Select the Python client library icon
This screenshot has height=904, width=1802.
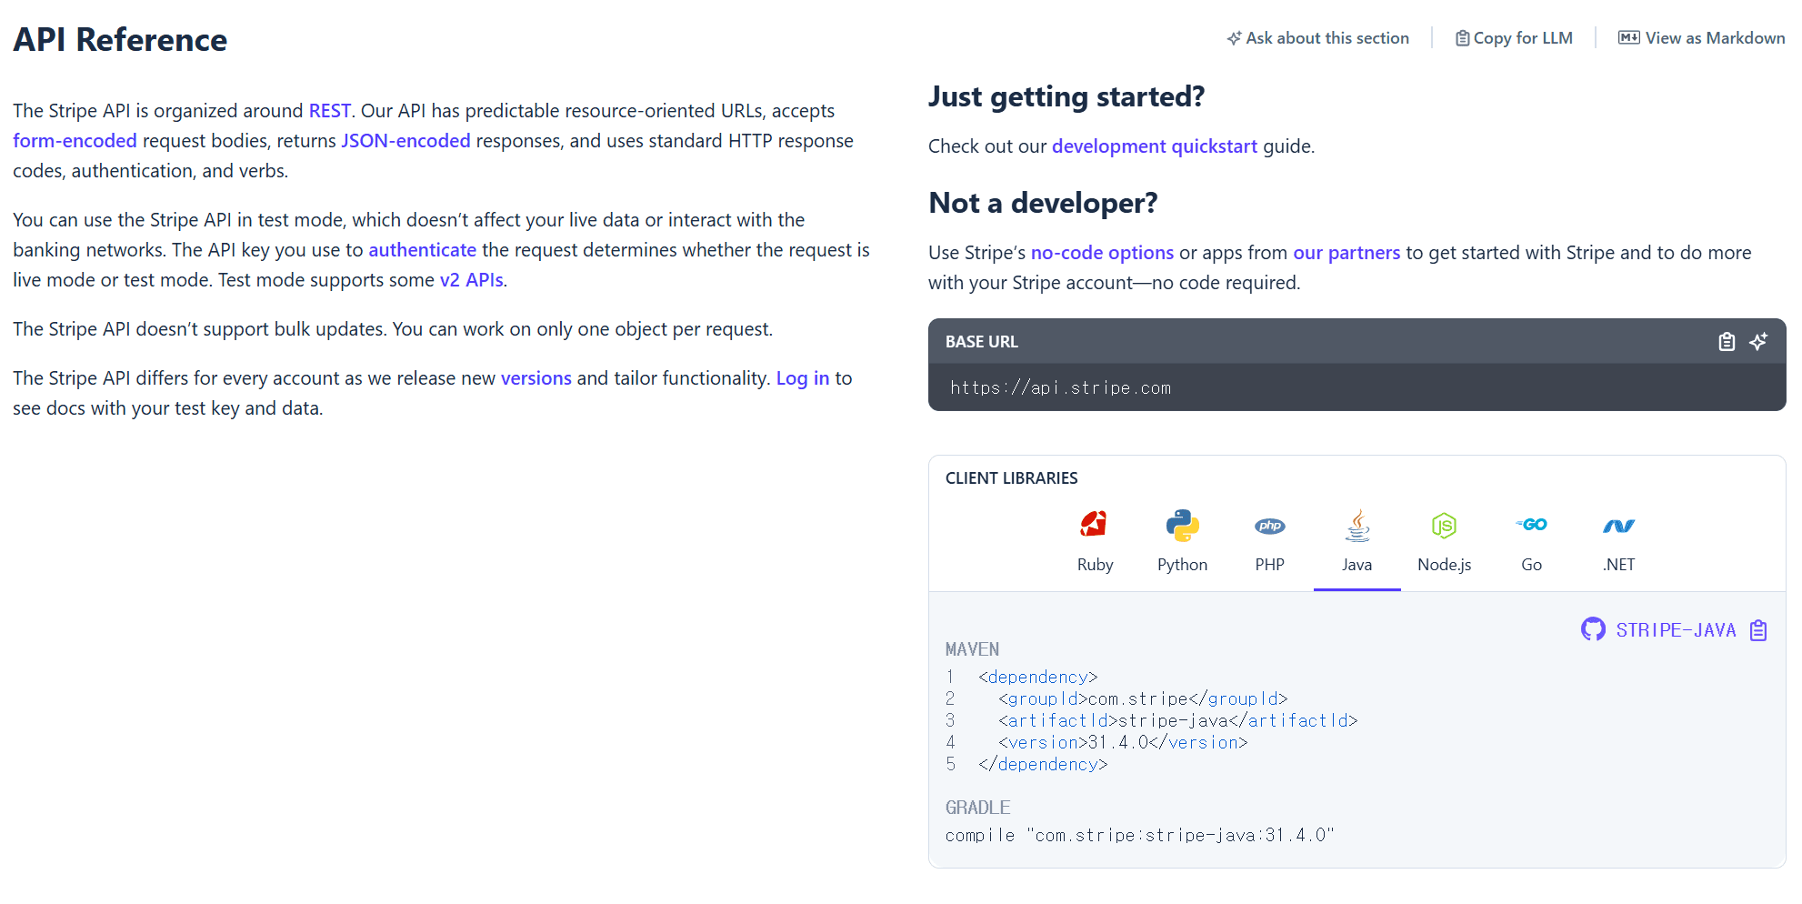pyautogui.click(x=1182, y=525)
